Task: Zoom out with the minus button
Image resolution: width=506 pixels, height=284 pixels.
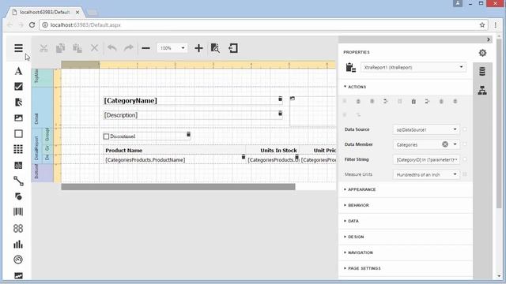Action: (145, 48)
